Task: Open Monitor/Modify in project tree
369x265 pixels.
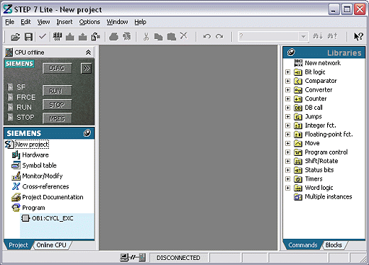Action: point(43,176)
